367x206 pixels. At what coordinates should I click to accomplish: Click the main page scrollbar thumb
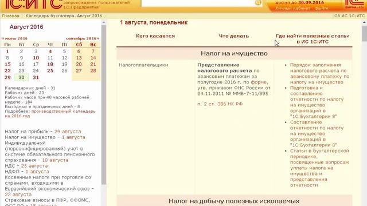364,33
